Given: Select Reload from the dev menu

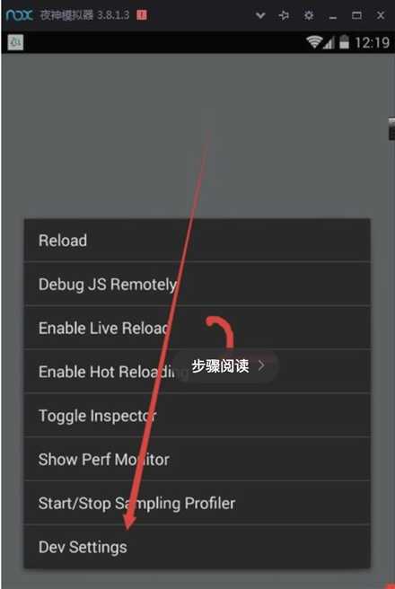Looking at the screenshot, I should pos(197,240).
